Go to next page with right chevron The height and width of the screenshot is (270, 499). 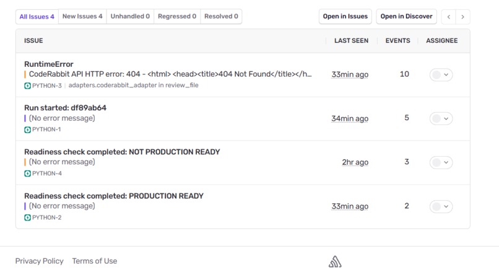pyautogui.click(x=462, y=17)
